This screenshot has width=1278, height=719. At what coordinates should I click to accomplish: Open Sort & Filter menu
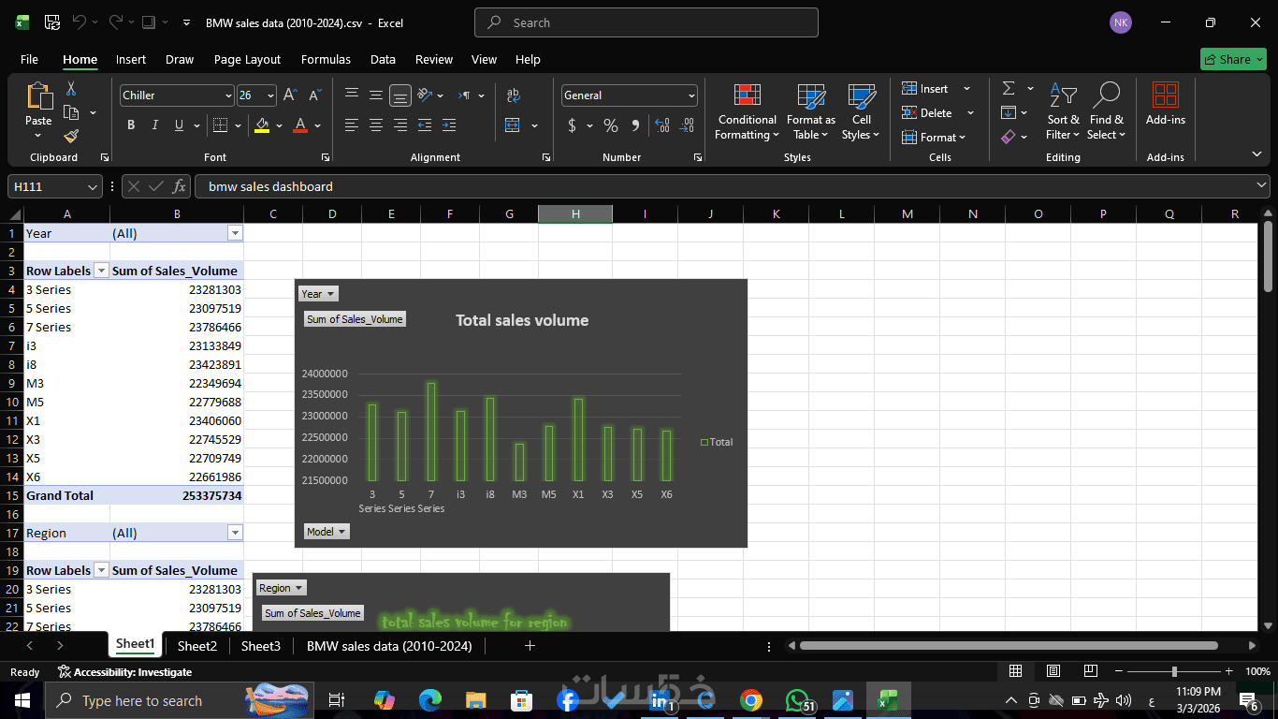(1063, 111)
